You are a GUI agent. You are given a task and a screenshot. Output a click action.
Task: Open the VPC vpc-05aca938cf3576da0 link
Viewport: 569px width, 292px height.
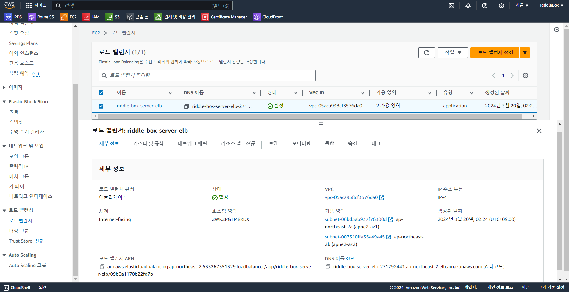[354, 197]
